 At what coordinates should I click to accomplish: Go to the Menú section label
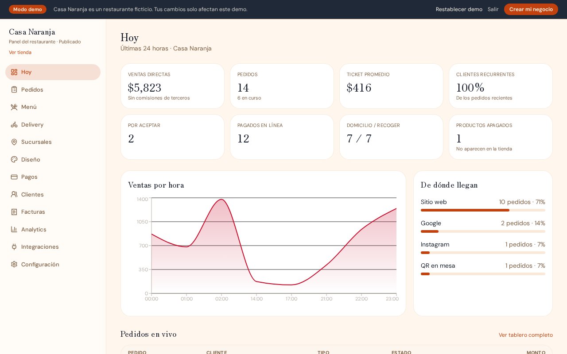(x=29, y=107)
